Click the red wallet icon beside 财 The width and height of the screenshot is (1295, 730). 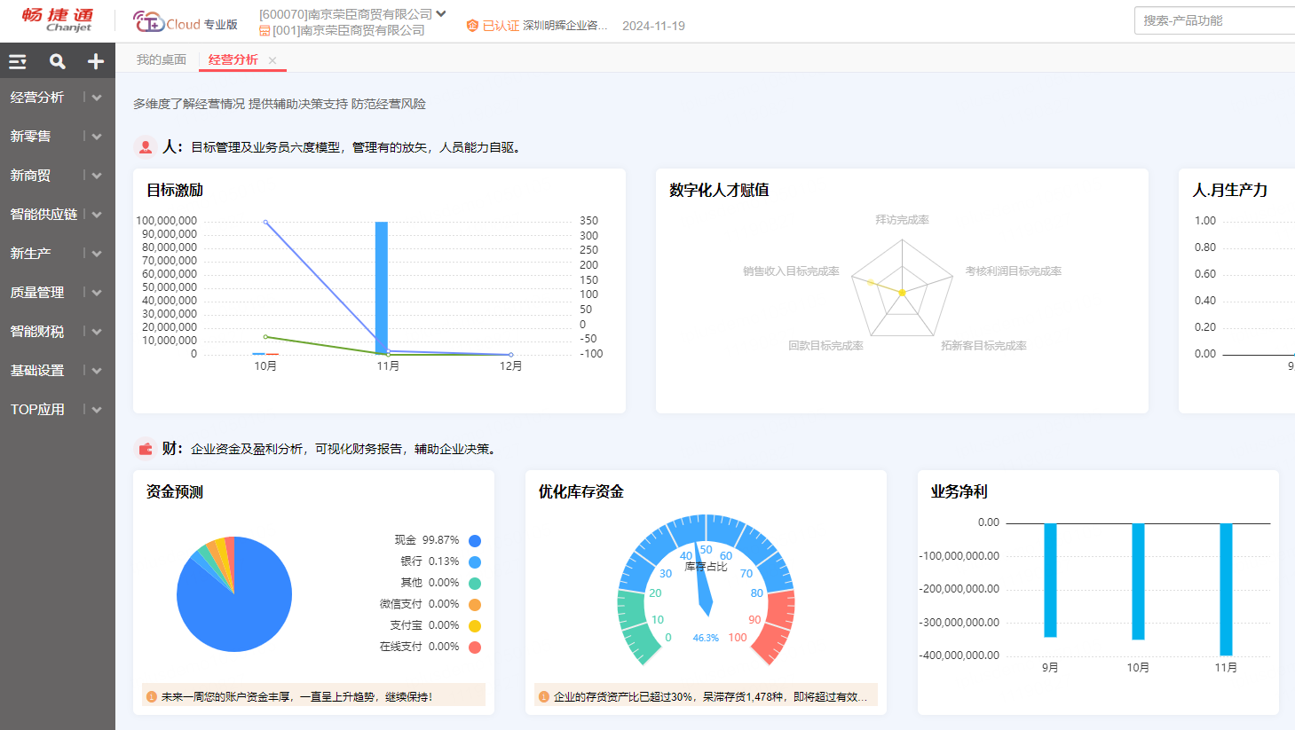146,449
